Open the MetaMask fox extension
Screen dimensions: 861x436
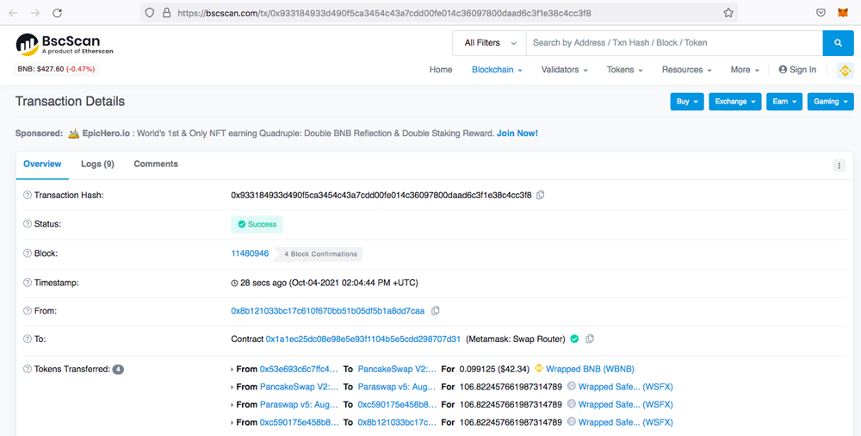pyautogui.click(x=842, y=13)
